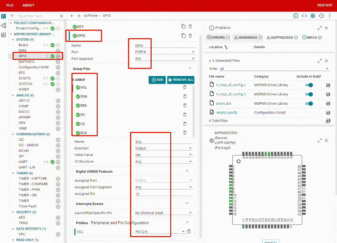337x243 pixels.
Task: Clear the filter text with the X
Action: point(61,16)
